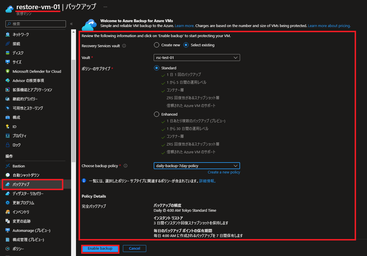Viewport: 367px width, 256px height.
Task: Click the 検索 search field in the sidebar
Action: tap(36, 24)
